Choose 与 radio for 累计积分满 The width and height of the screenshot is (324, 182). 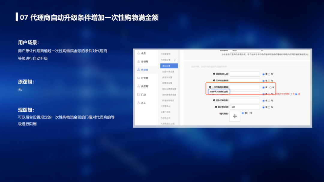[269, 107]
